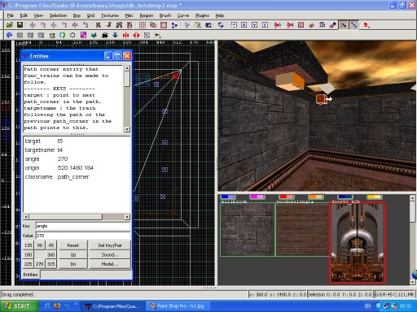The image size is (417, 312).
Task: Click the Select Touching icon
Action: [x=109, y=25]
